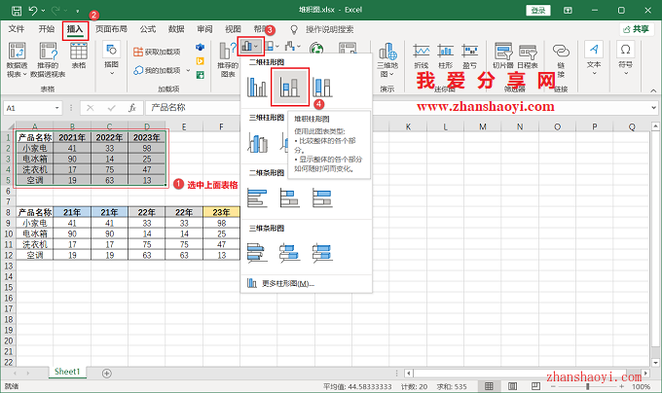Switch to the Data (数据) tab
662x393 pixels.
pos(176,29)
